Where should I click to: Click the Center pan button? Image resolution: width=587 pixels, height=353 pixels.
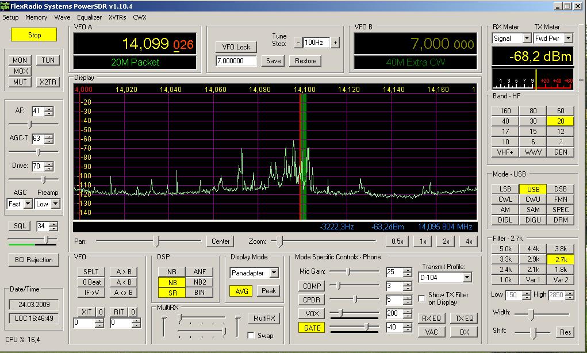pos(220,241)
